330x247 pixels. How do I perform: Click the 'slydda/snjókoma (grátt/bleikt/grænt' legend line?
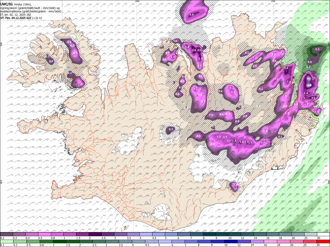point(31,11)
